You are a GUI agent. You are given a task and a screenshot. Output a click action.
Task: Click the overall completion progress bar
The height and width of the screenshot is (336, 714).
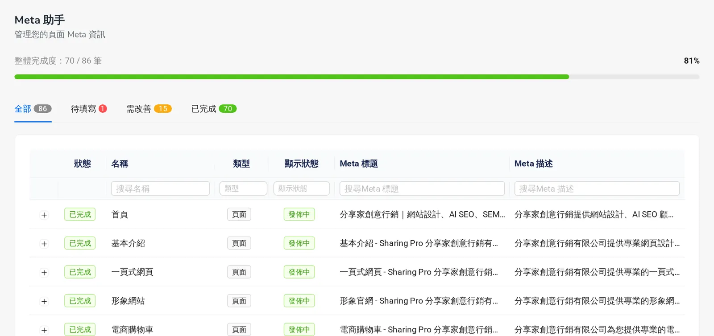click(357, 77)
